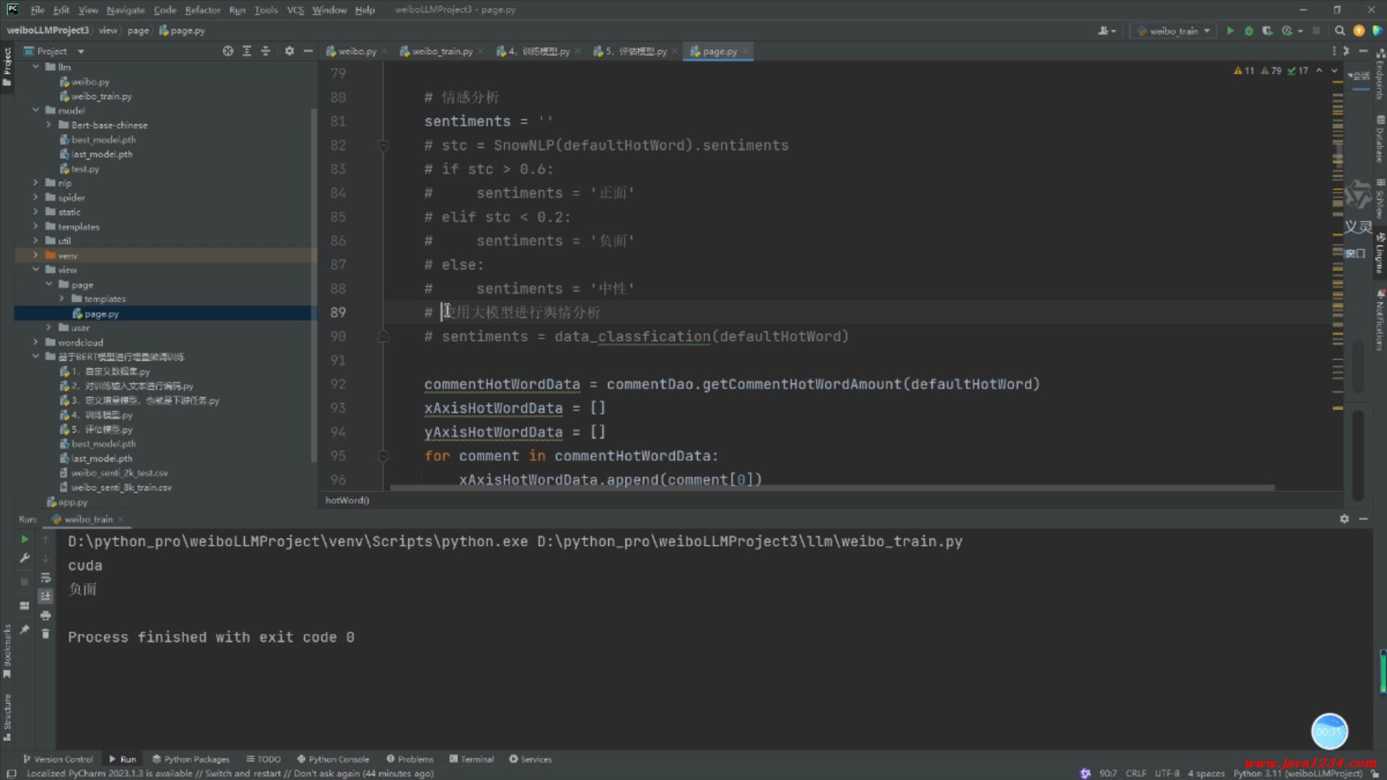
Task: Click print icon in Run panel
Action: point(46,615)
